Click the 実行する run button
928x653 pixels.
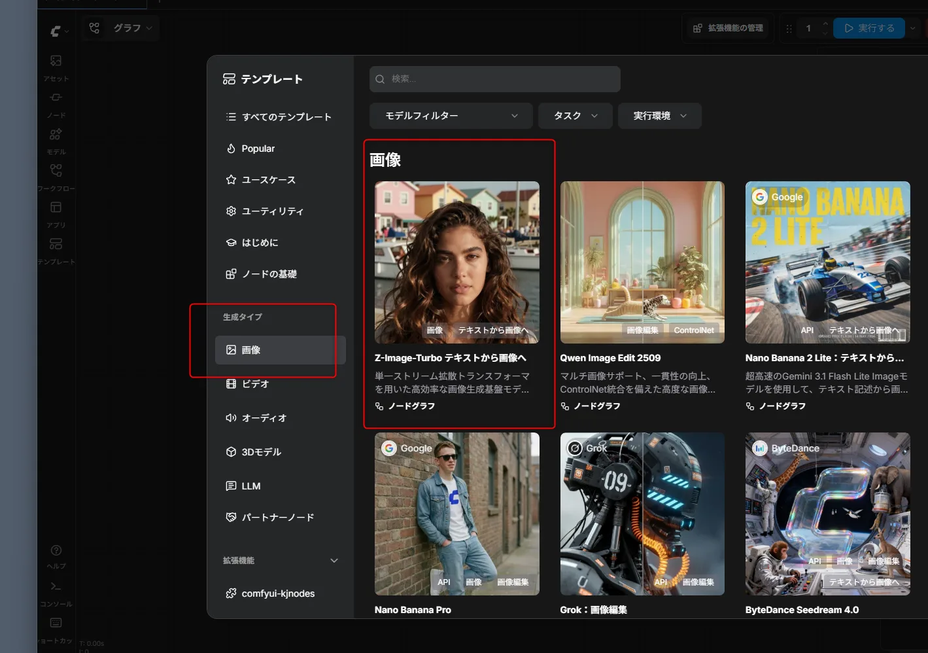[868, 28]
